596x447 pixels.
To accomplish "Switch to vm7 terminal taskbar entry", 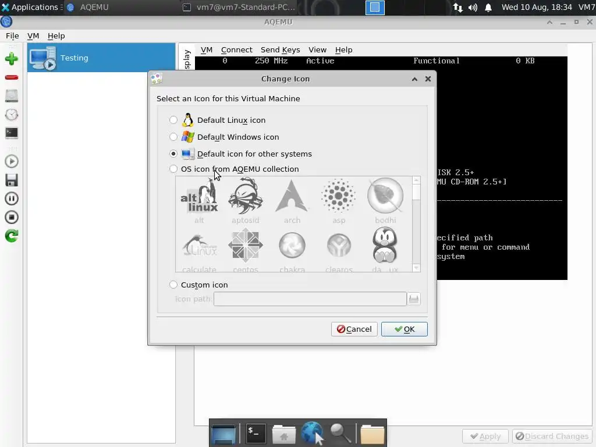I will [239, 7].
